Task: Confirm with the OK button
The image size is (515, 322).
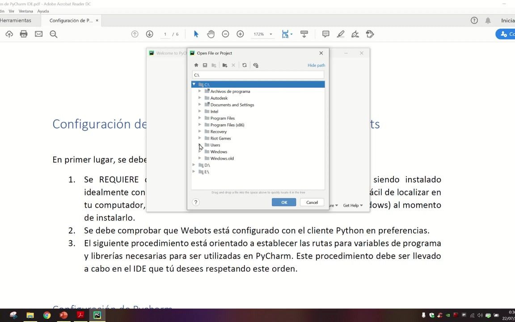Action: [x=284, y=203]
